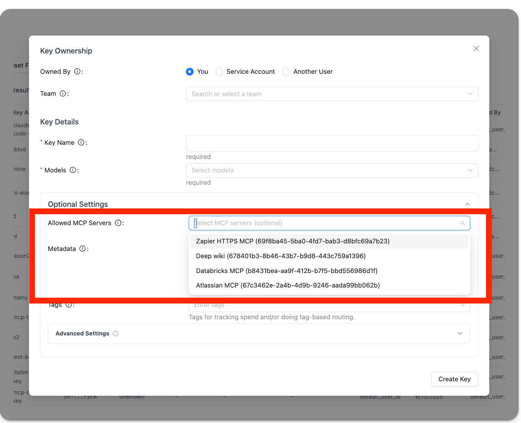Click the Create Key button
Screen dimensions: 521x423
[454, 379]
